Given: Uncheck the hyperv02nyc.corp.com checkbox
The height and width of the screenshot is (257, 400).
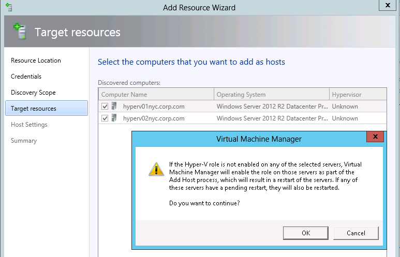Looking at the screenshot, I should (105, 118).
